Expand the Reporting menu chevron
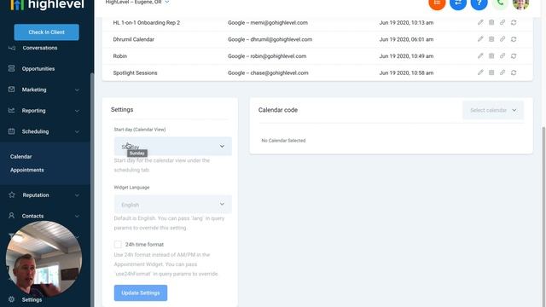Viewport: 546px width, 307px height. coord(77,111)
